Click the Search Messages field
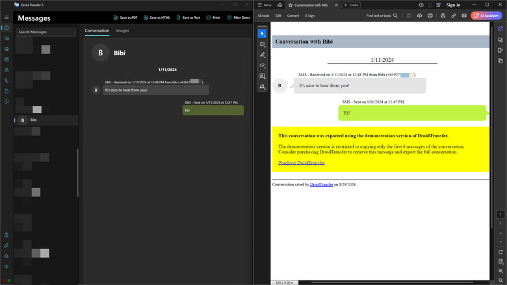The height and width of the screenshot is (285, 507). (x=45, y=31)
